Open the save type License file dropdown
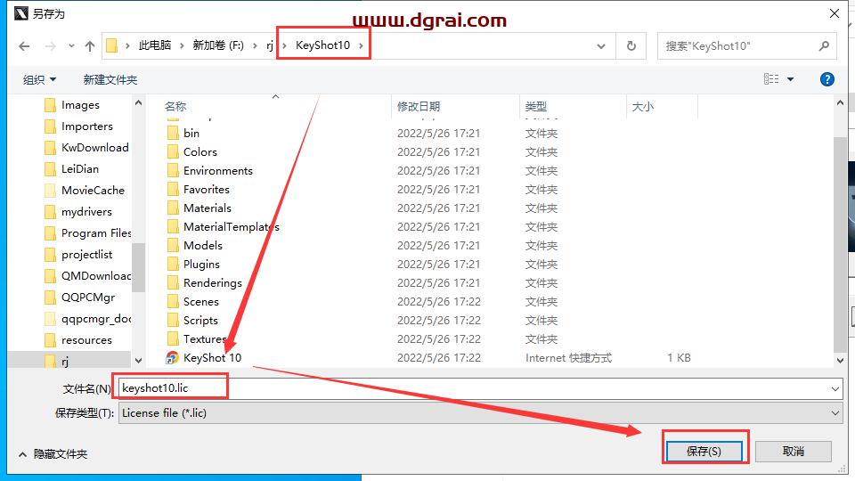The image size is (855, 481). coord(835,413)
